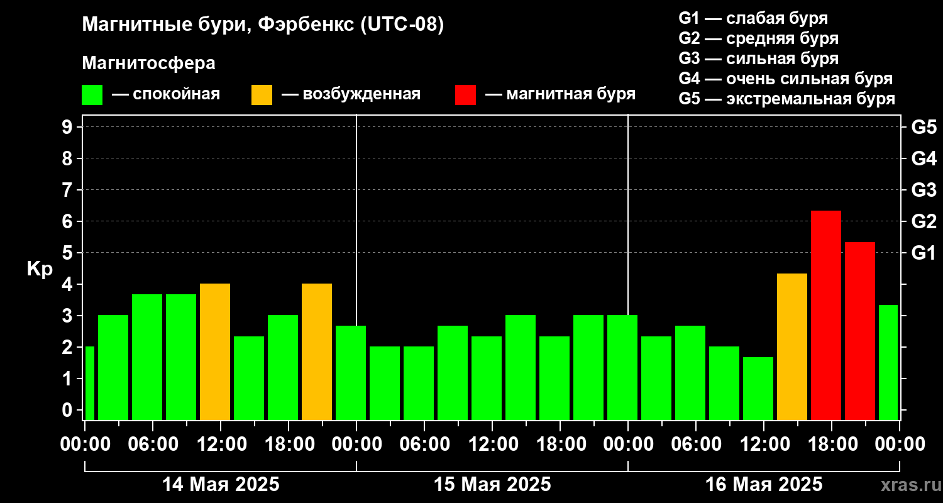Click the '— возбужденная' legend label
Screen dimensions: 943x503
click(351, 95)
